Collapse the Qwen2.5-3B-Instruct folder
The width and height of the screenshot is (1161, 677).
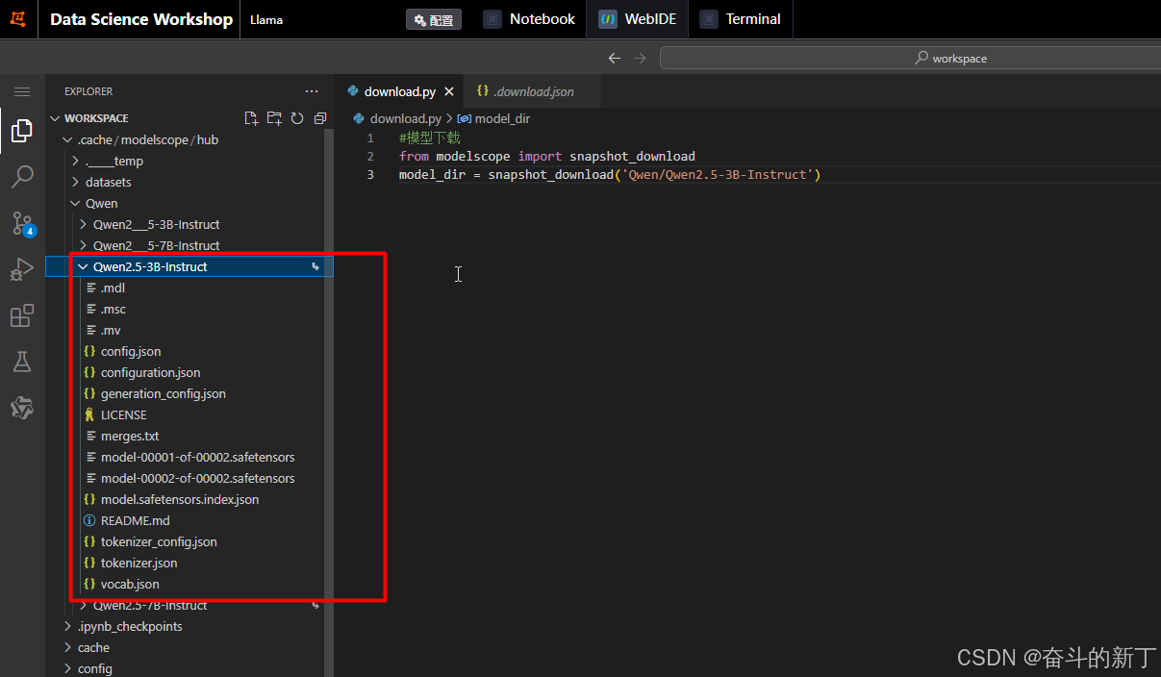149,266
